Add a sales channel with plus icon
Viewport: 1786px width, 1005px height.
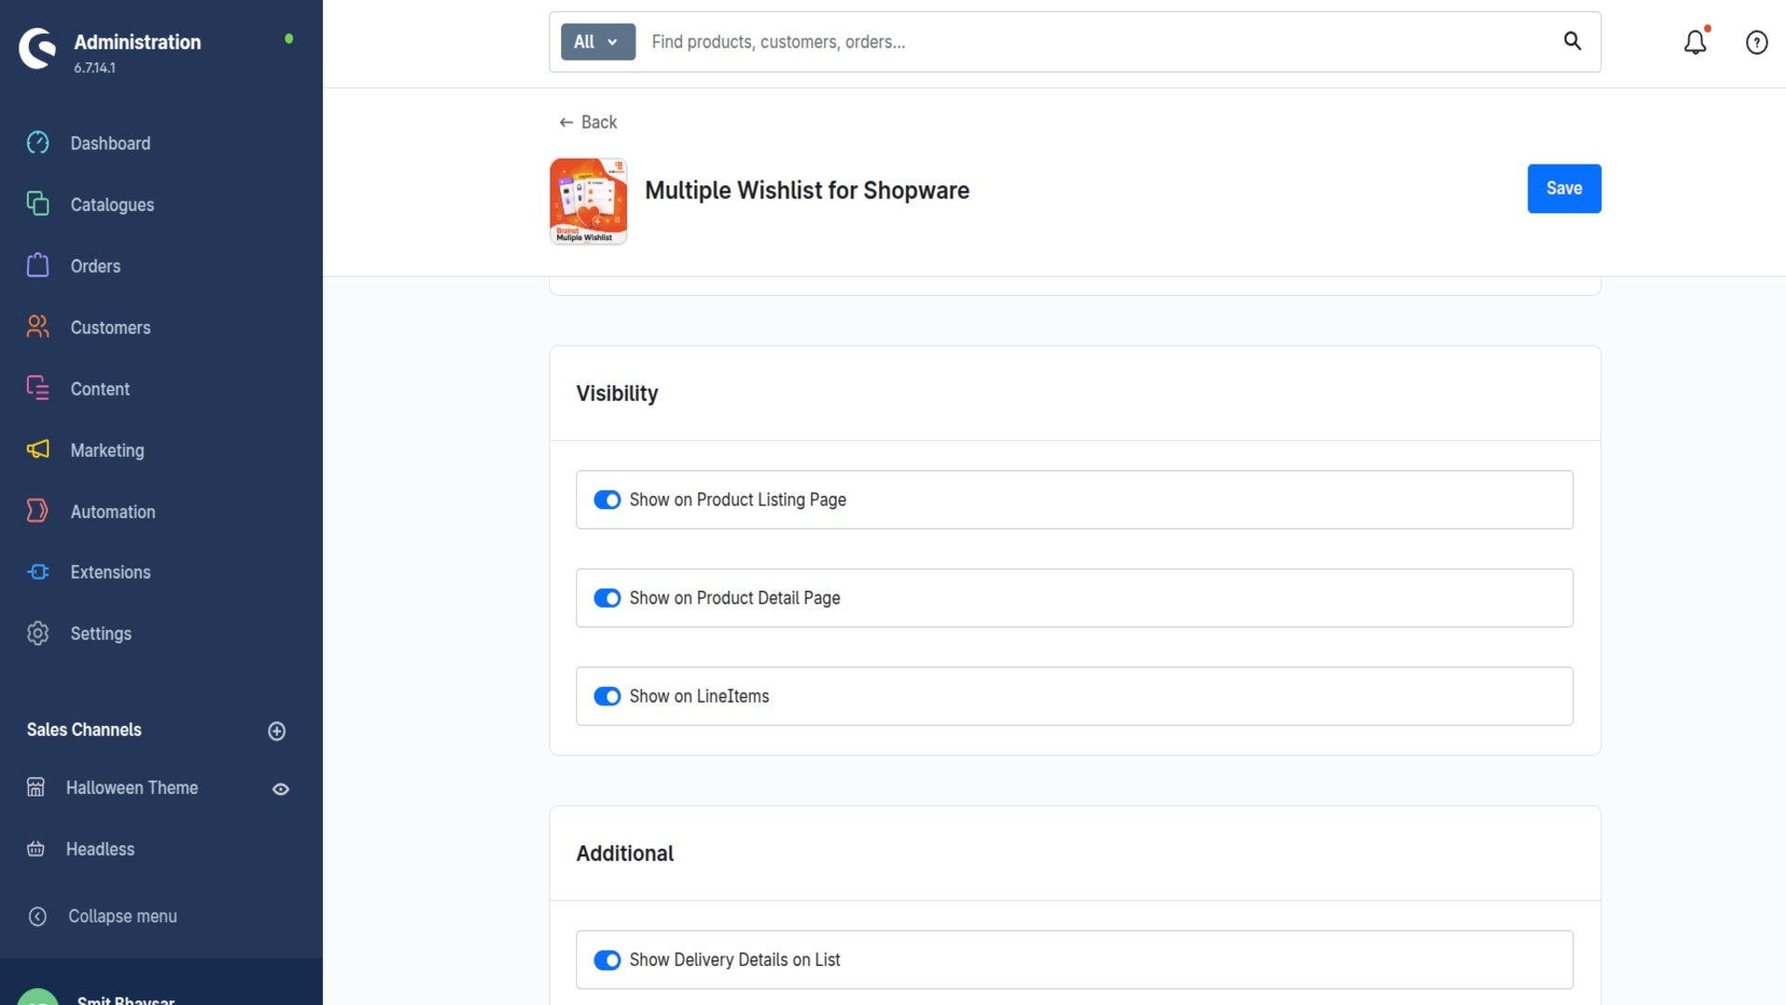(276, 730)
